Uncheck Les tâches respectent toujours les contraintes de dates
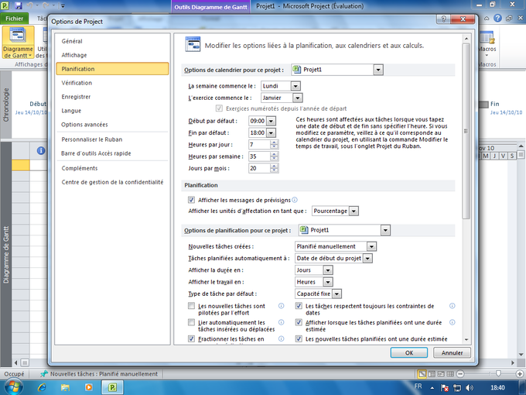Viewport: 526px width, 395px height. pyautogui.click(x=299, y=306)
